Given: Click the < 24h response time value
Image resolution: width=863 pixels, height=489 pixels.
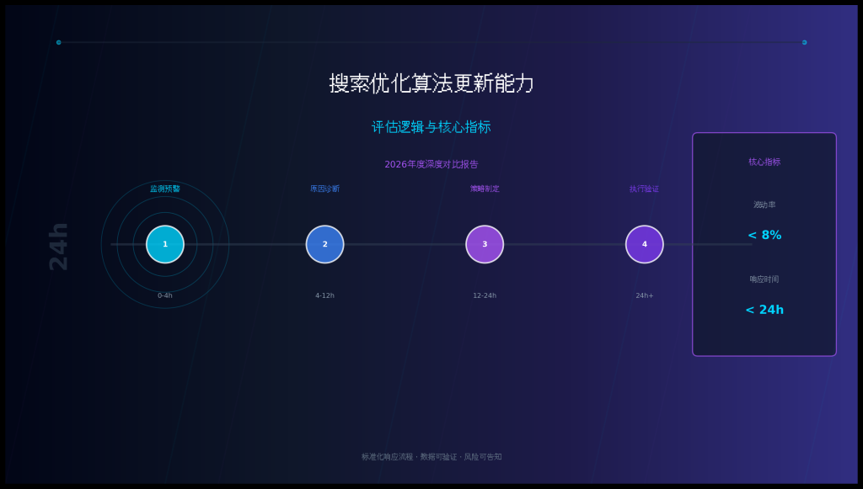Looking at the screenshot, I should [763, 310].
